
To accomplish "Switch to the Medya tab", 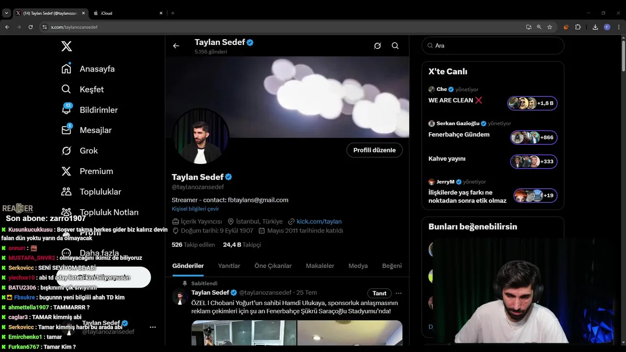I will (x=358, y=266).
